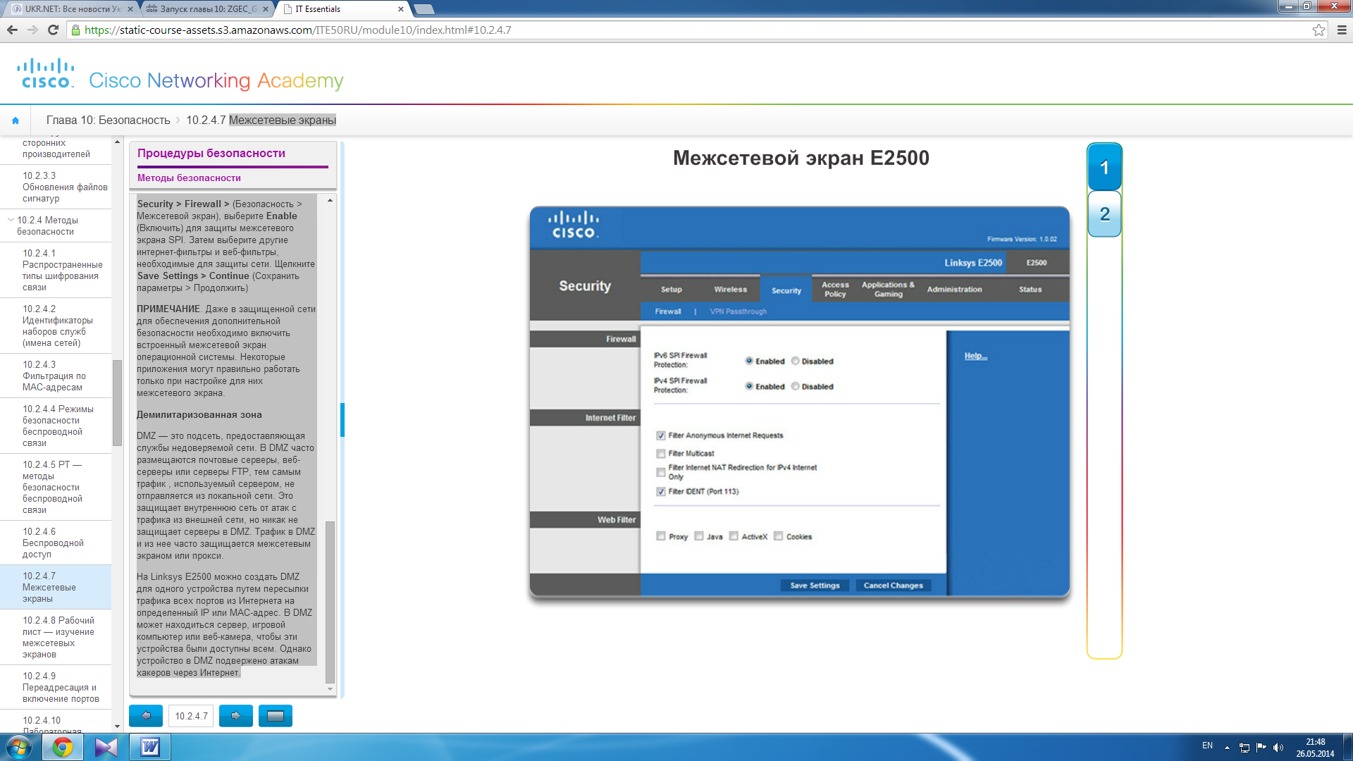Screen dimensions: 1353x761
Task: Click text panel scroll-down arrow
Action: pos(330,689)
